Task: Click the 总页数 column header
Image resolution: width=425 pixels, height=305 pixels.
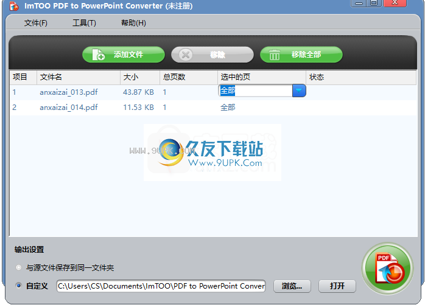Action: pos(189,77)
